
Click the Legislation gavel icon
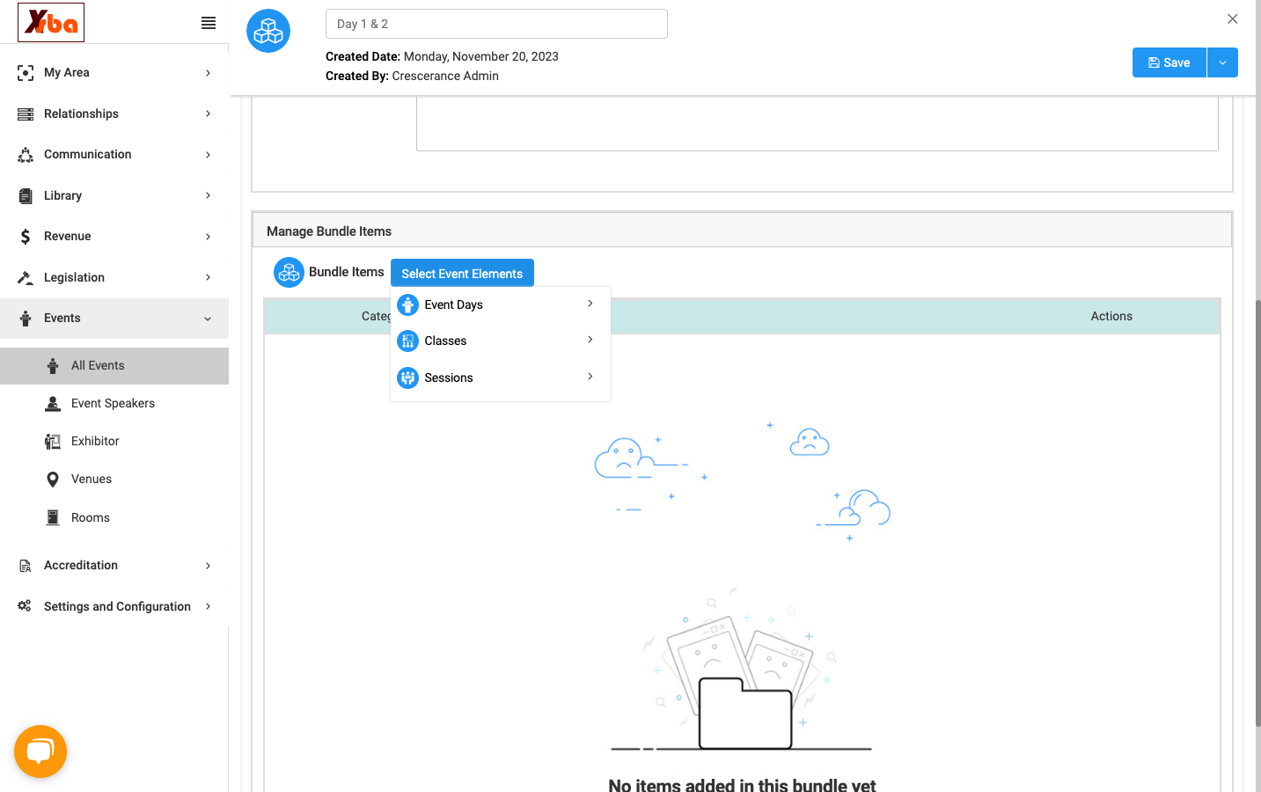point(26,278)
